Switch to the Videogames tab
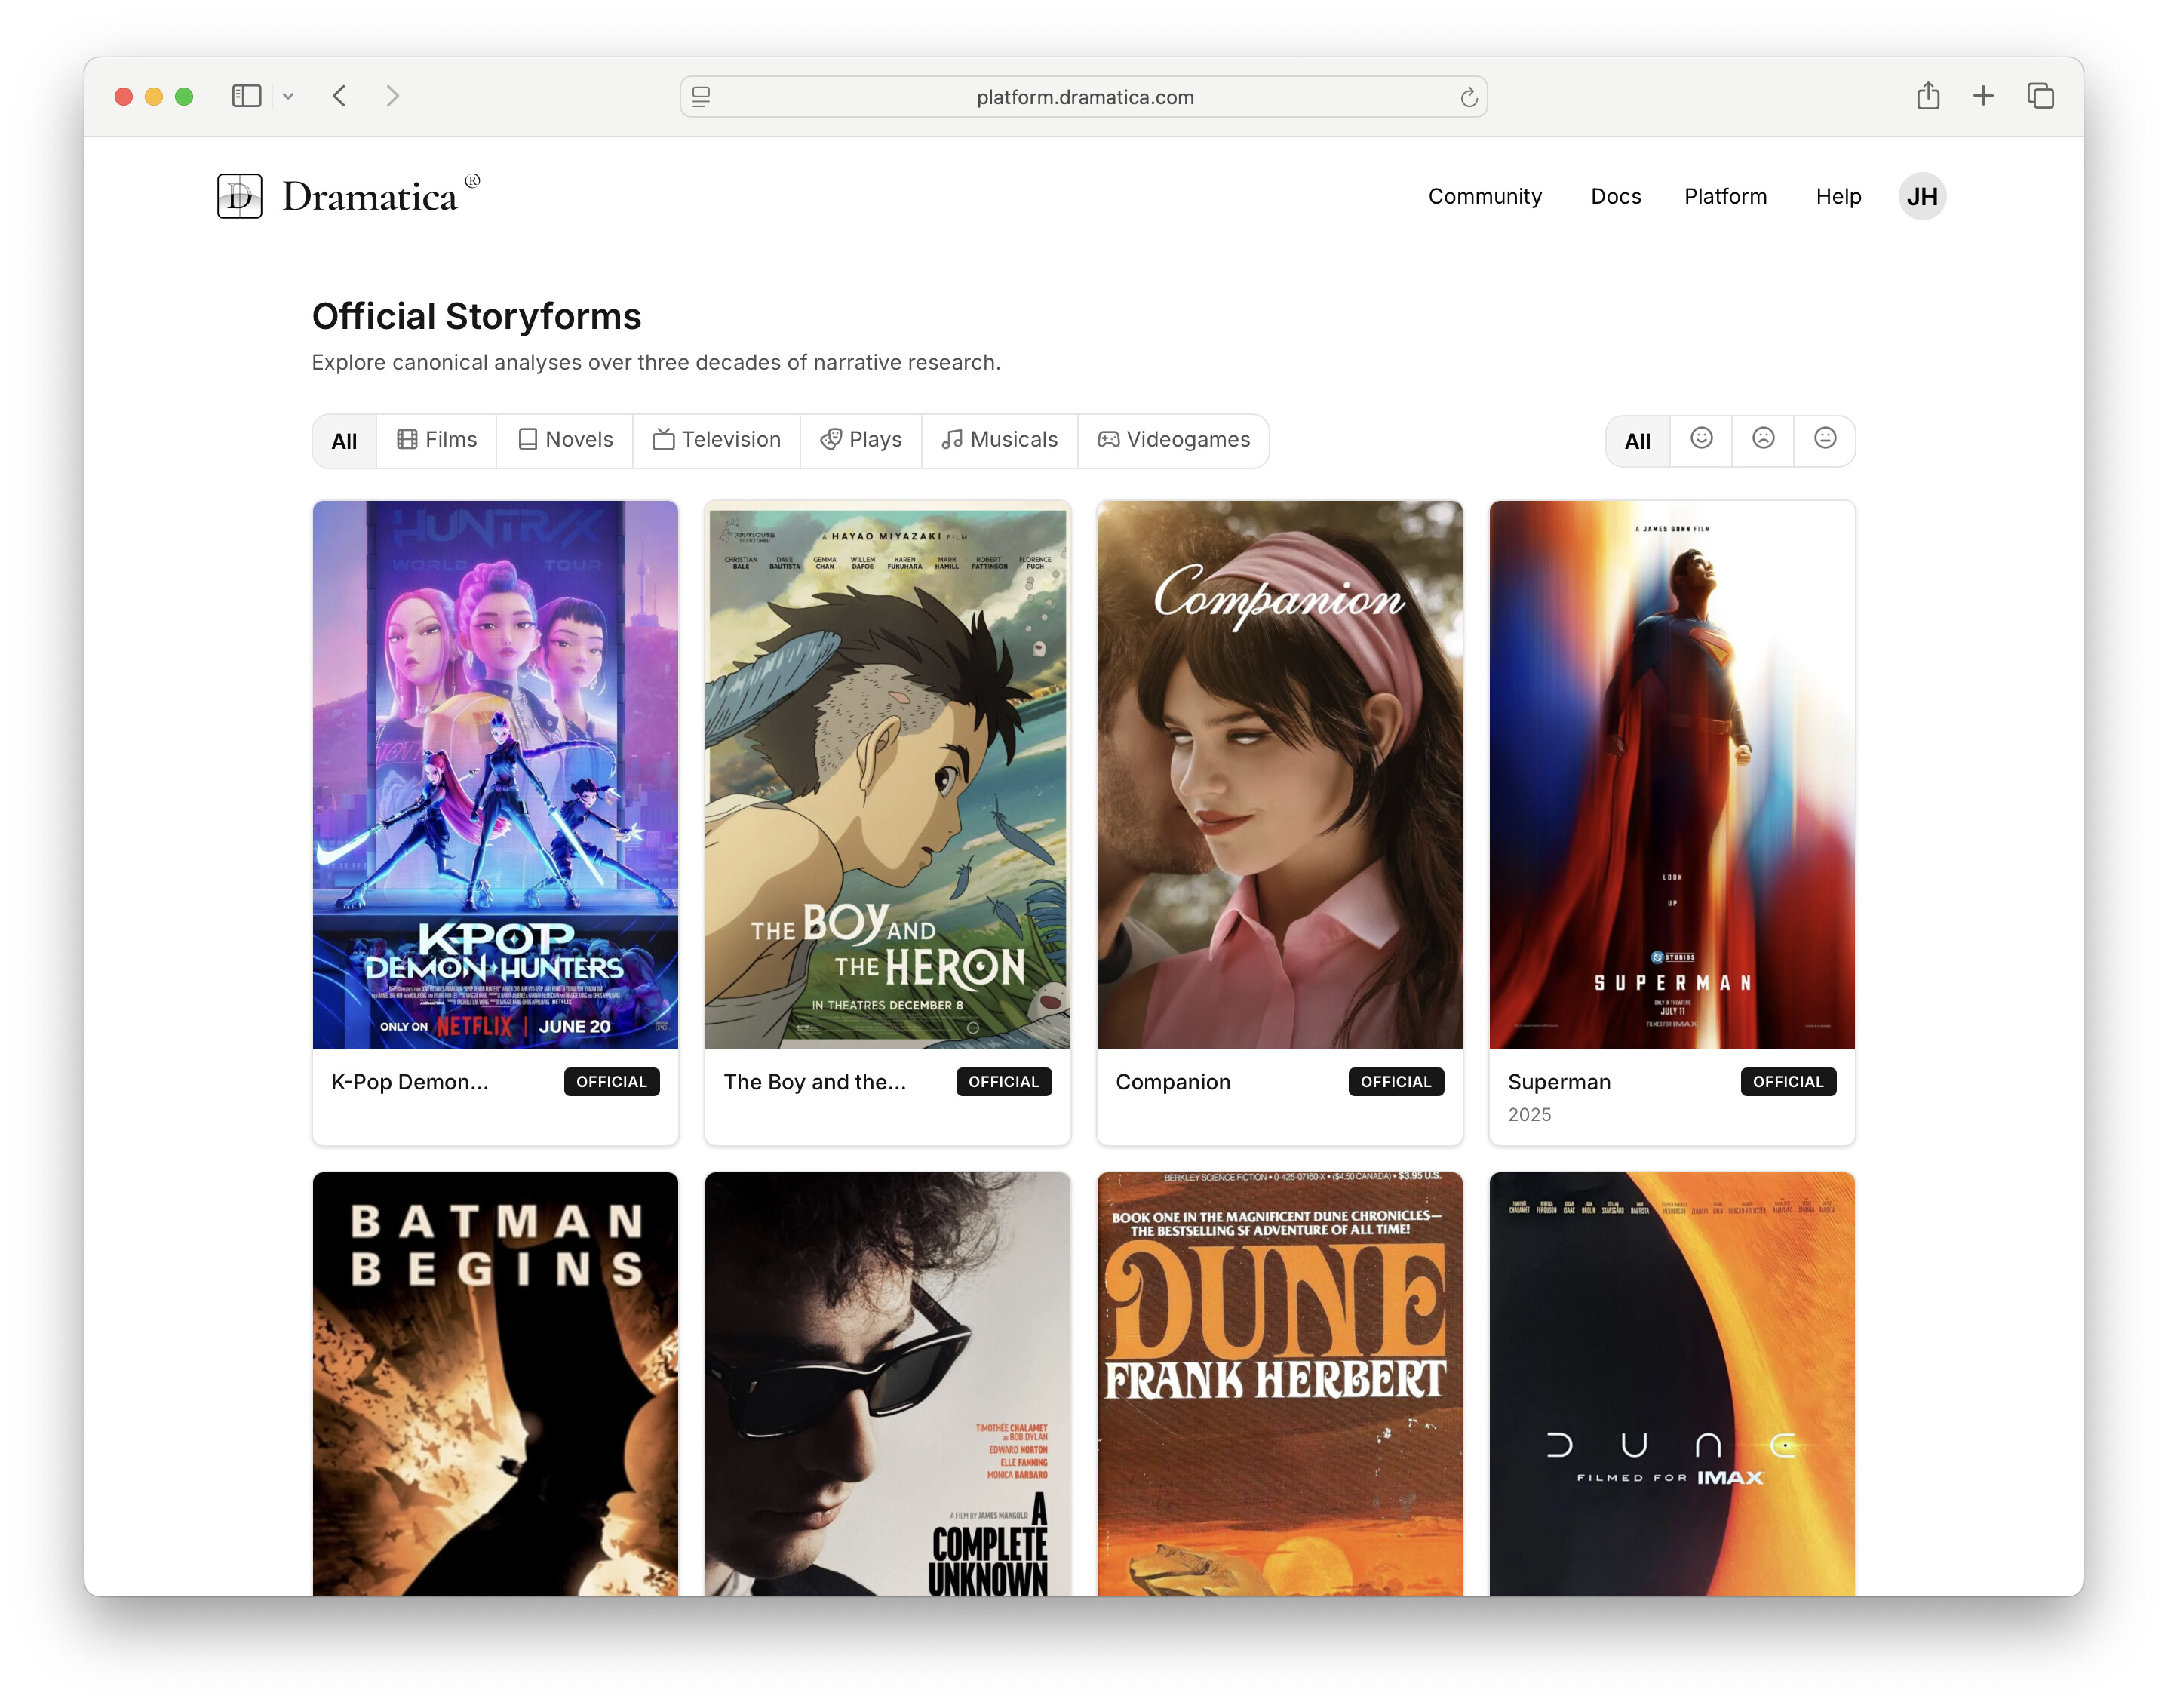This screenshot has width=2168, height=1708. click(x=1174, y=440)
